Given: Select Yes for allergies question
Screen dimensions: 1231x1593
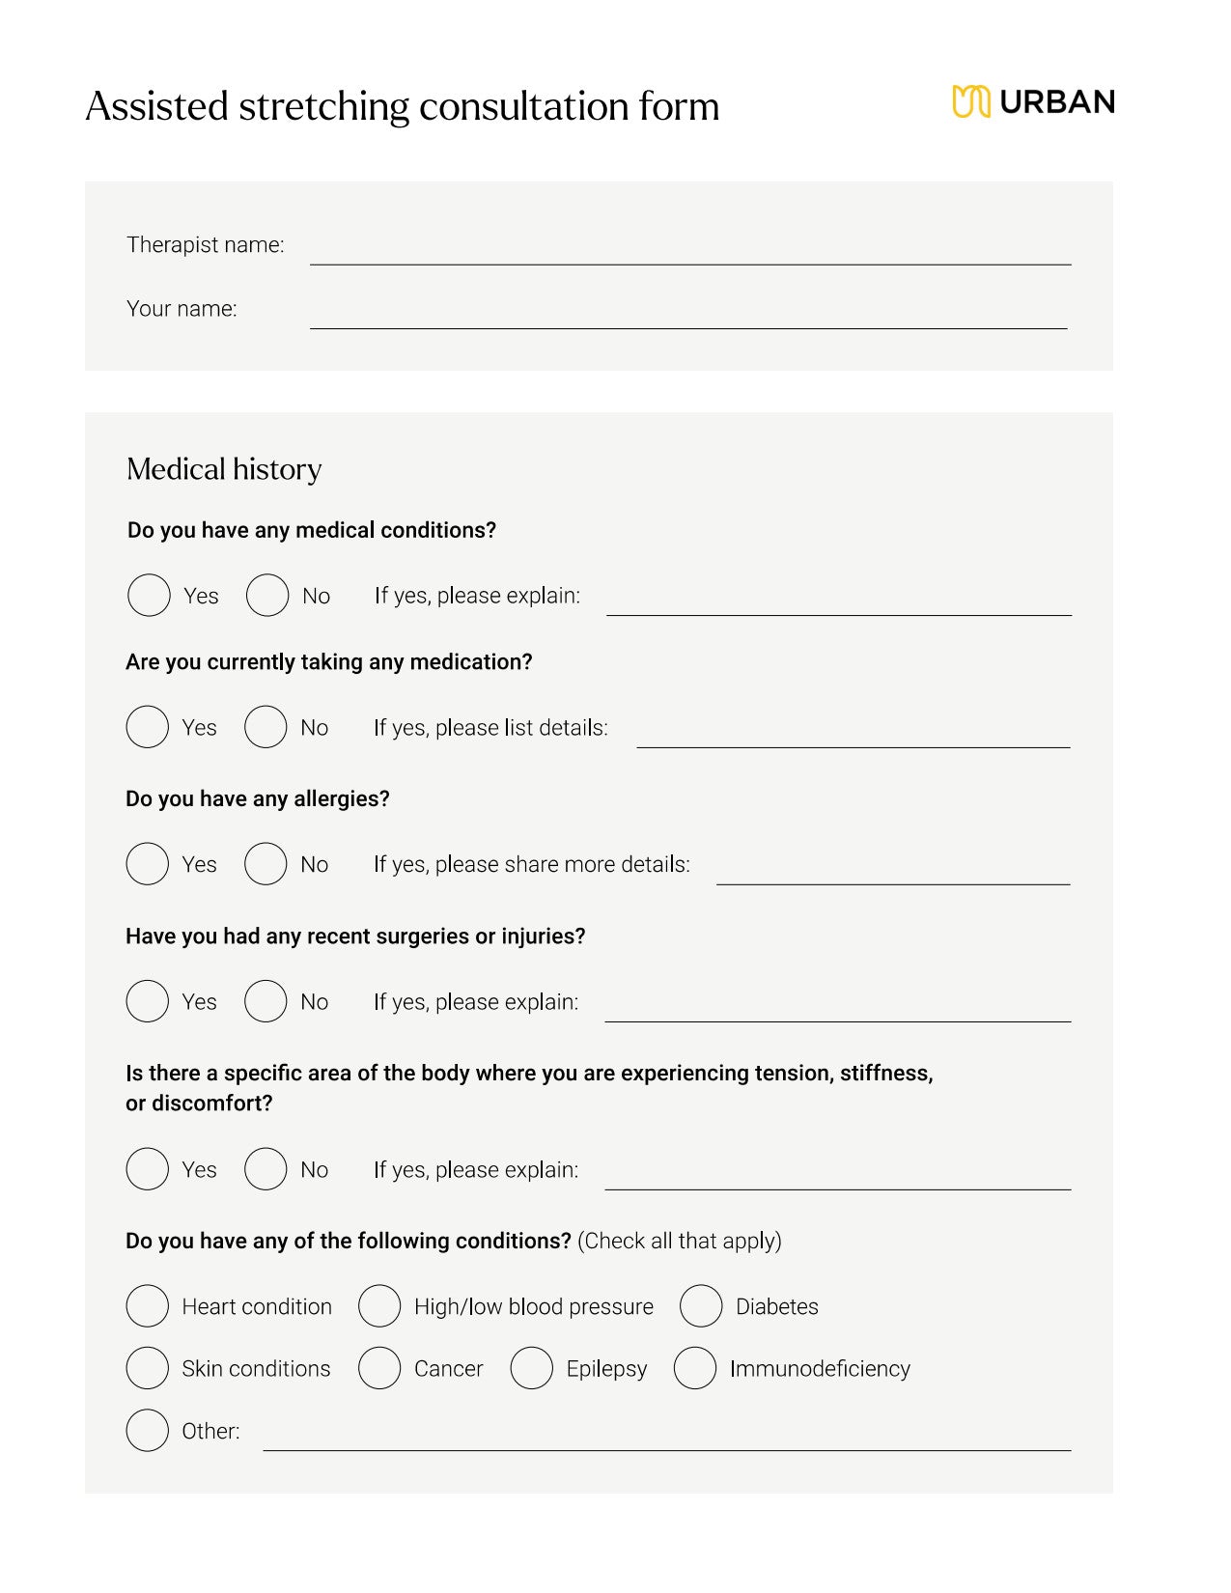Looking at the screenshot, I should click(x=148, y=864).
